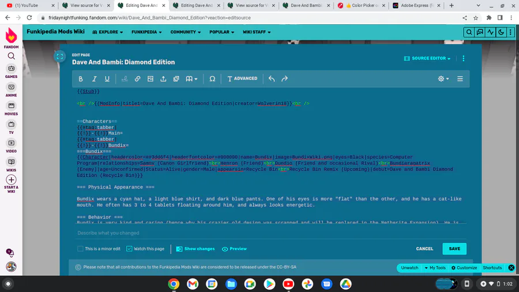The width and height of the screenshot is (519, 292).
Task: Show changes diff
Action: click(x=195, y=249)
